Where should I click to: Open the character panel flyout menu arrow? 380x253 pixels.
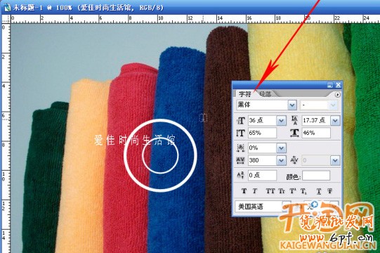pyautogui.click(x=338, y=95)
